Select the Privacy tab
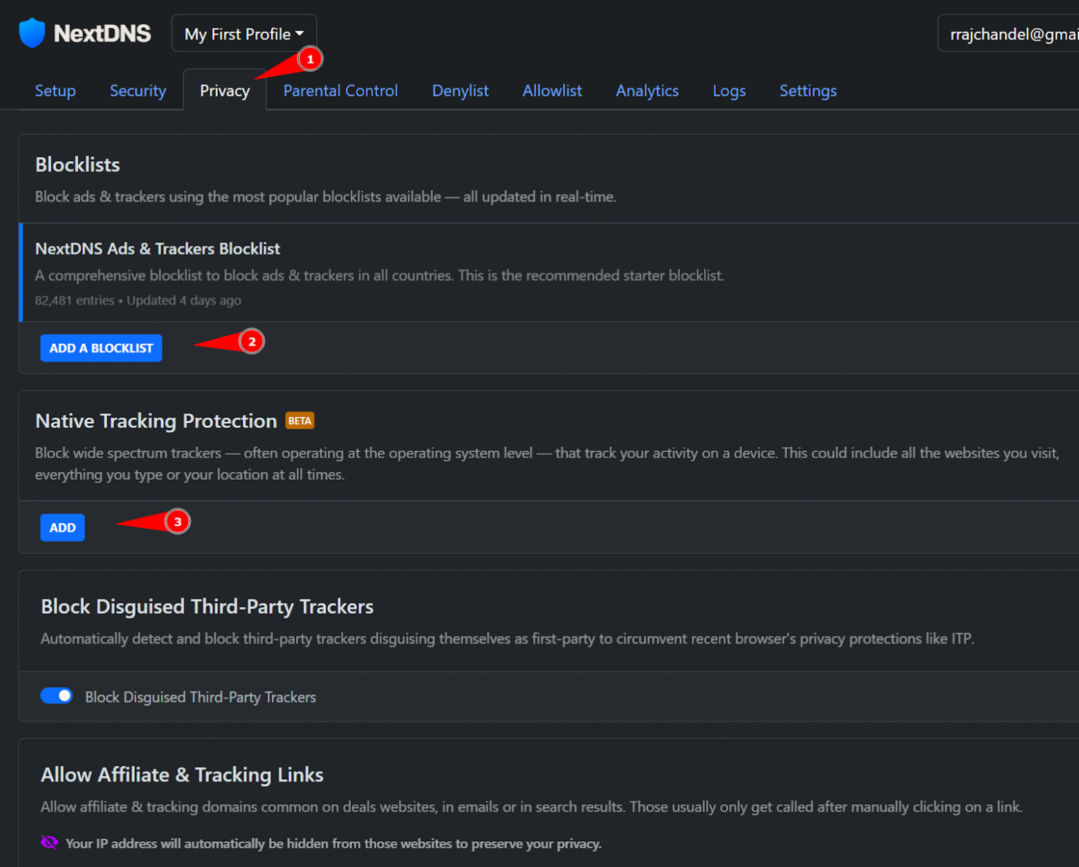Screen dimensions: 1079x867 pyautogui.click(x=224, y=91)
